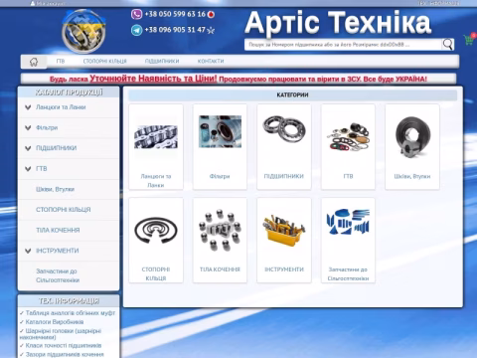Open ТІЛА КОЧЕННЯ card label
The image size is (477, 358).
point(220,269)
